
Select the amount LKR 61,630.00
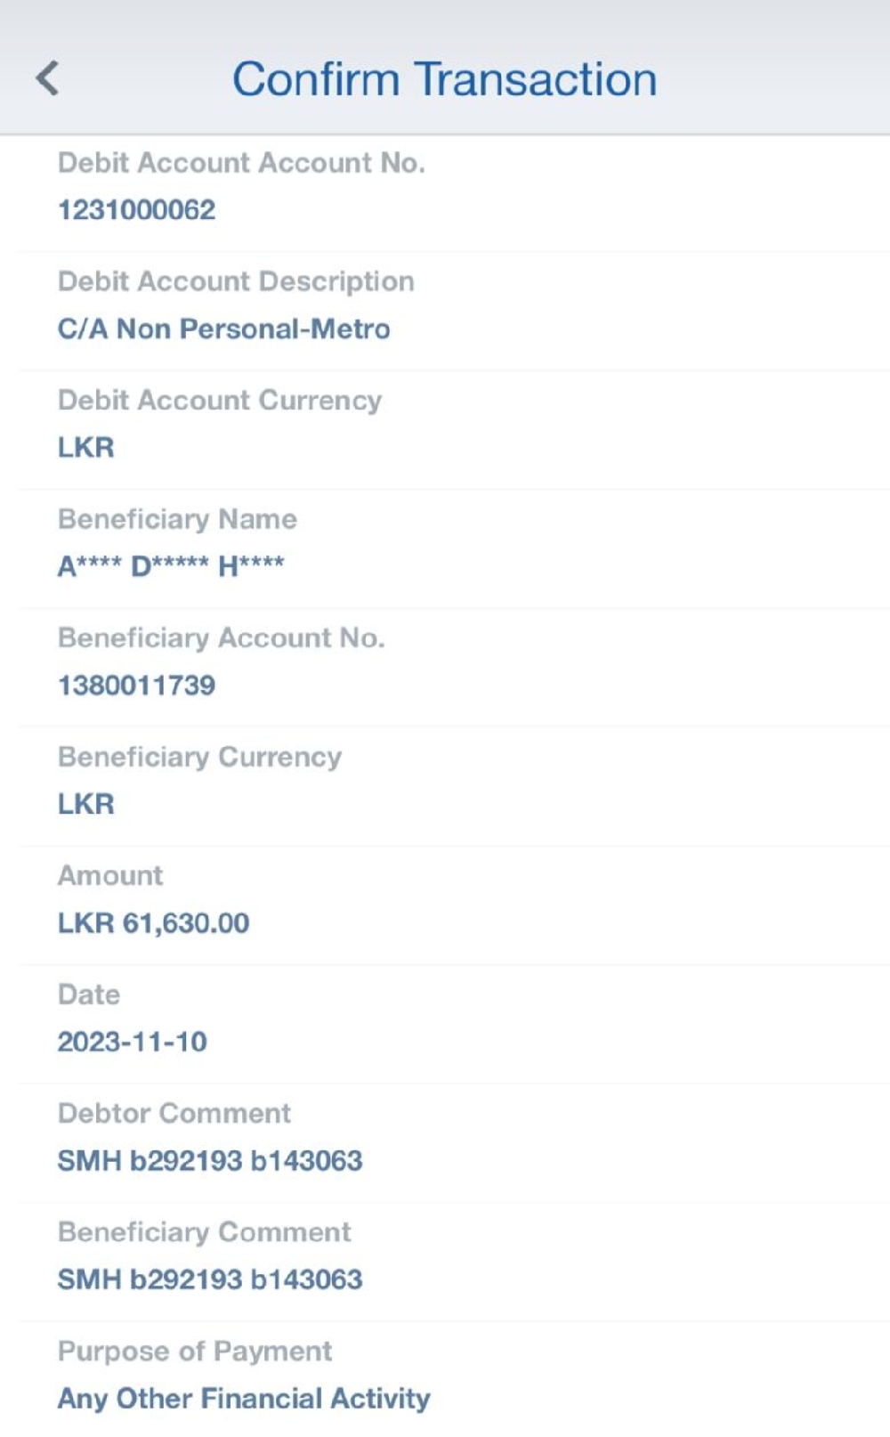click(153, 923)
